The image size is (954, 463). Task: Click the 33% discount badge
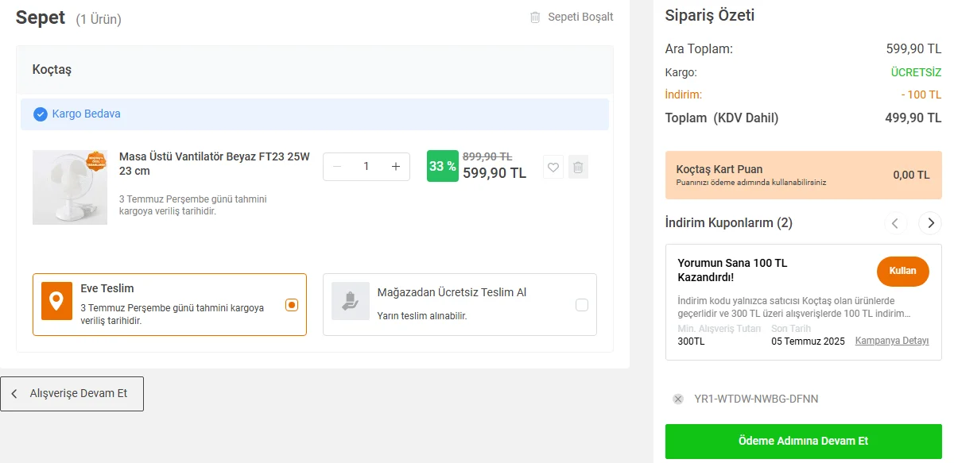coord(442,166)
